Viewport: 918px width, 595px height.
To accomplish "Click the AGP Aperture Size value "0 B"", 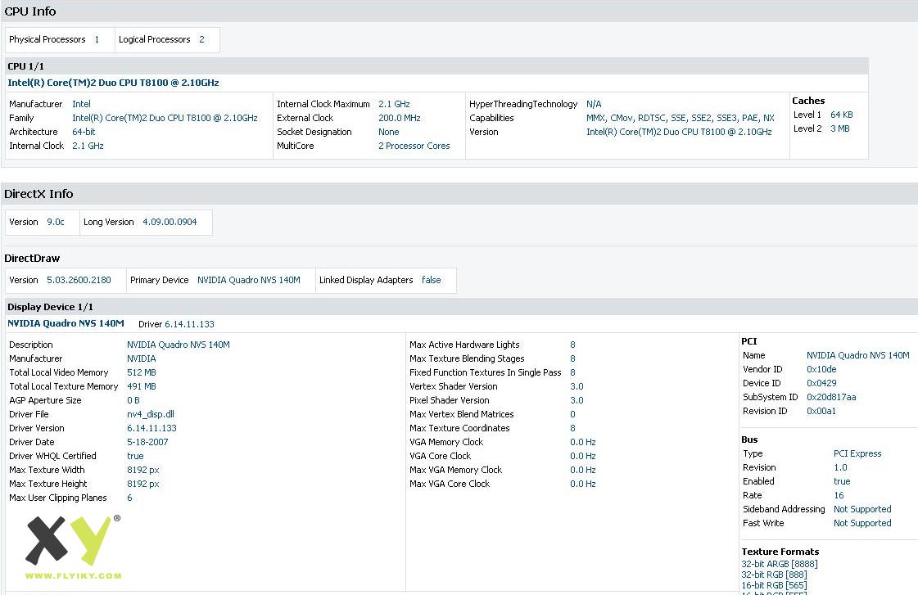I will point(133,401).
